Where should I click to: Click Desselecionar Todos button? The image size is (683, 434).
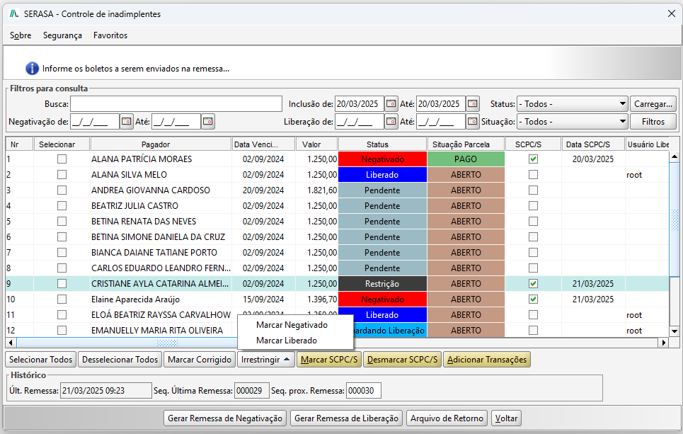(x=120, y=360)
